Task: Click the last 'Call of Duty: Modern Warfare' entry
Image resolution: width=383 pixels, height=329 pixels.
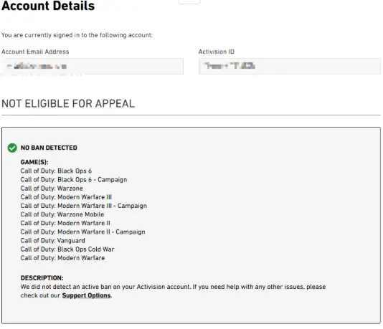Action: click(63, 258)
